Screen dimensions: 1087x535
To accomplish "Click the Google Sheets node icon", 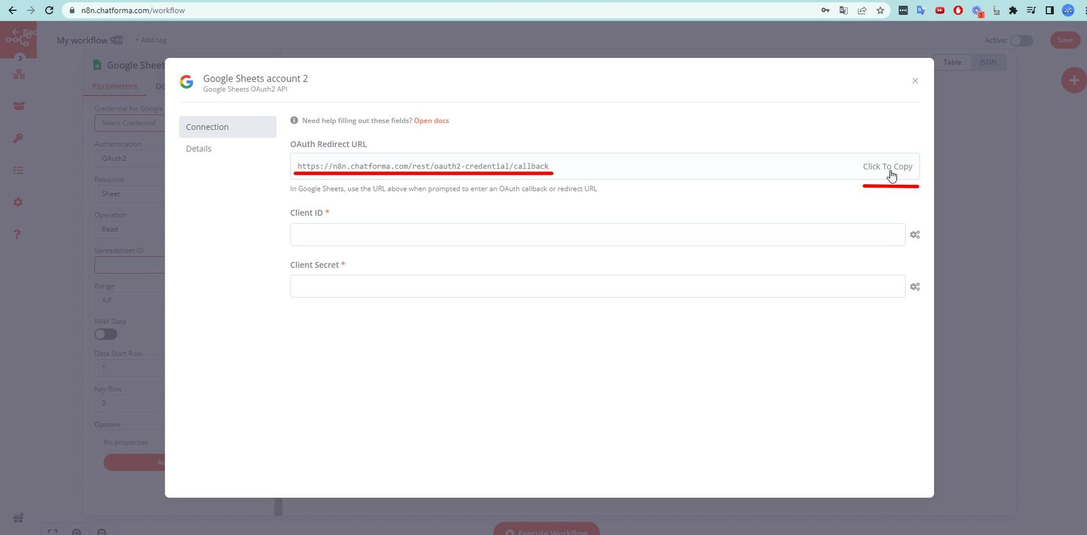I will (97, 65).
